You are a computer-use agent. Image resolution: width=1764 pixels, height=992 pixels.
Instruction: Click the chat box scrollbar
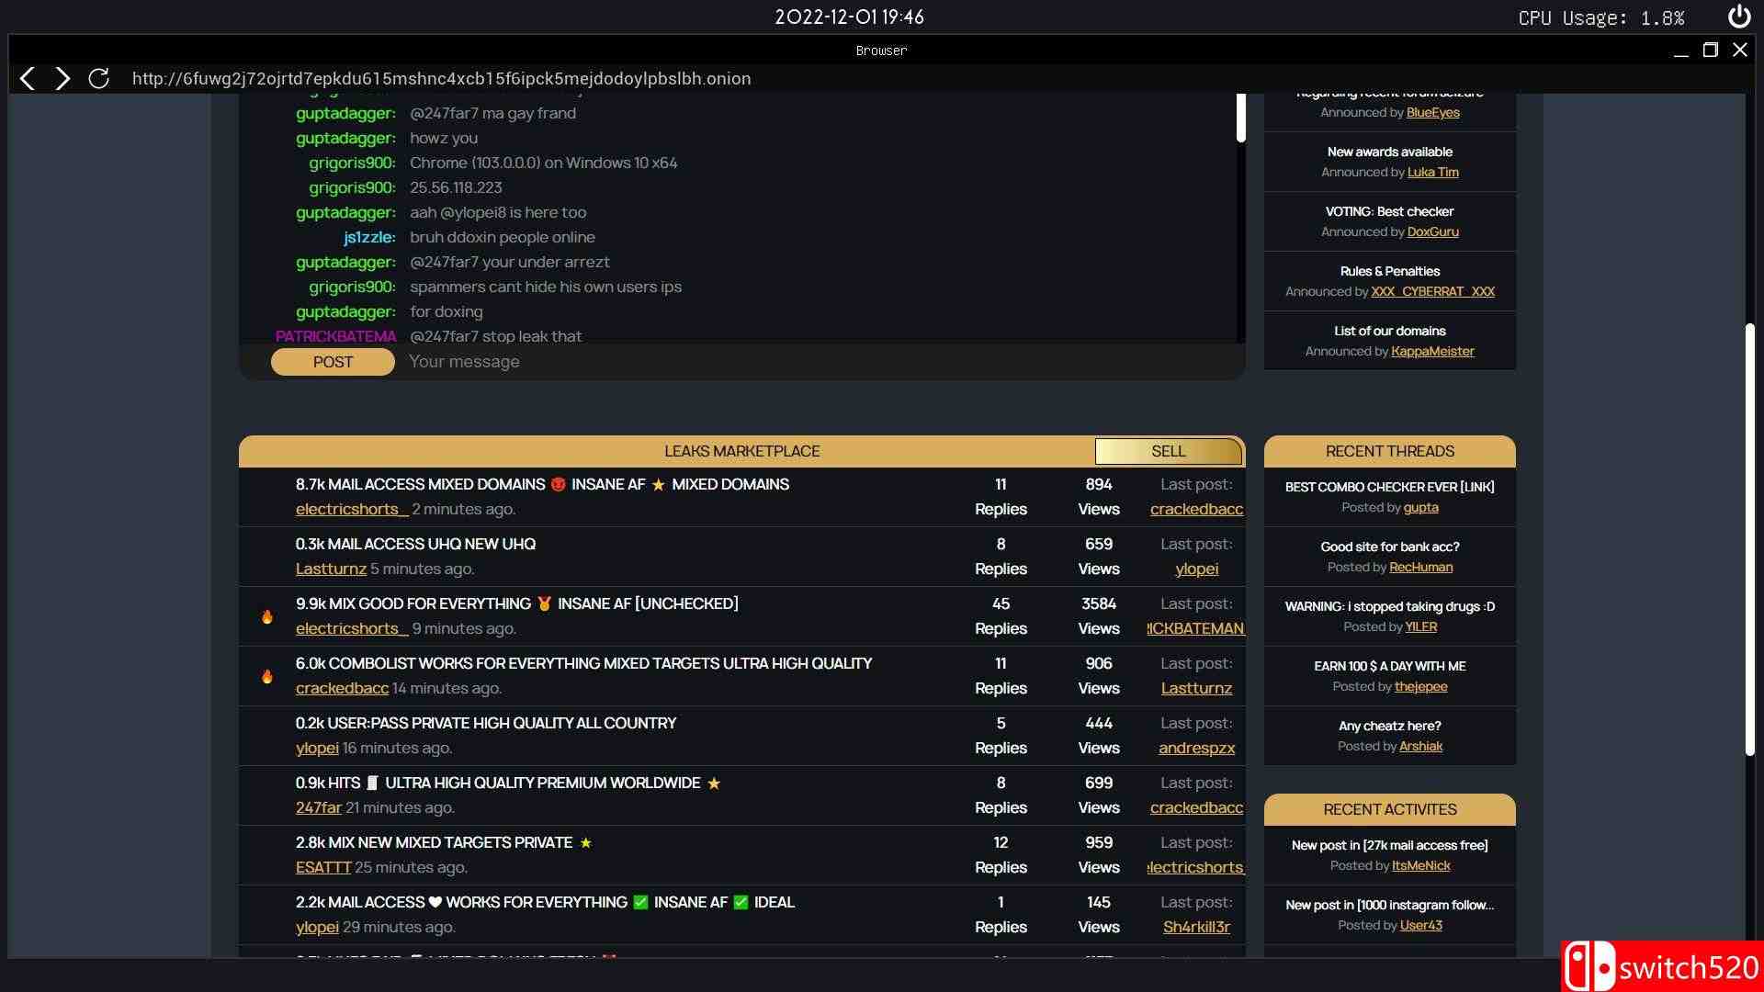[x=1240, y=119]
